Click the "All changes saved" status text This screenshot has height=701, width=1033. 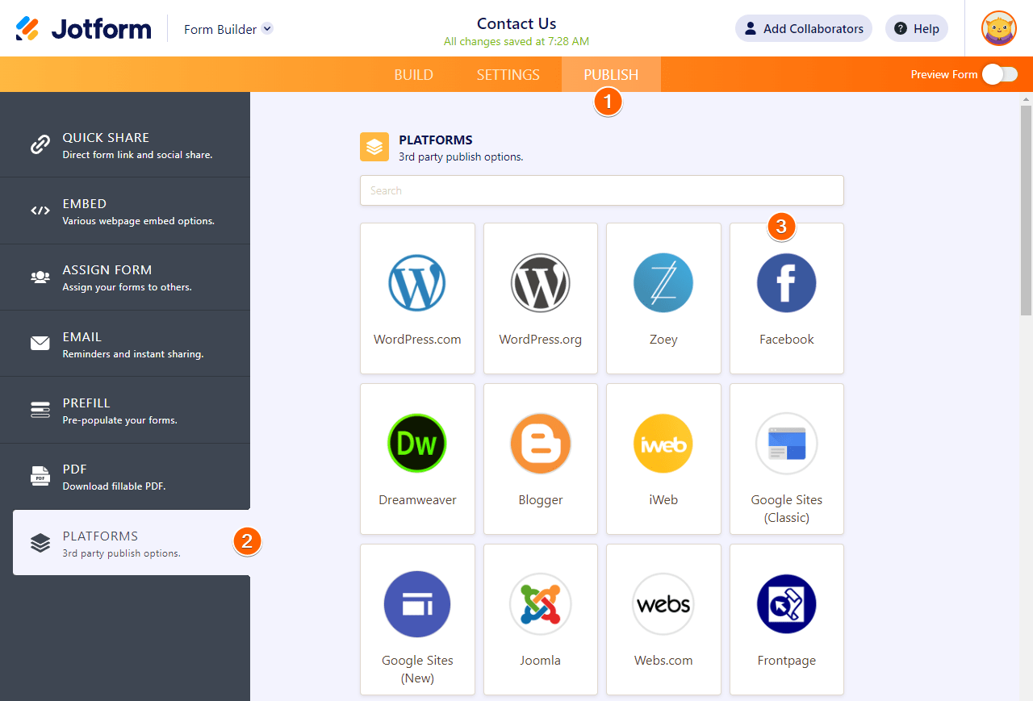pos(516,41)
